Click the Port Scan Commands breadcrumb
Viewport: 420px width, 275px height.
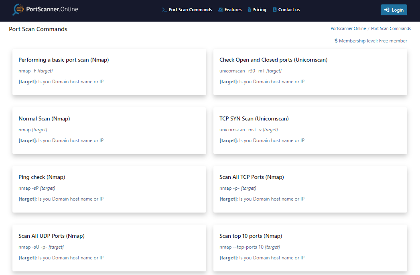[x=391, y=28]
